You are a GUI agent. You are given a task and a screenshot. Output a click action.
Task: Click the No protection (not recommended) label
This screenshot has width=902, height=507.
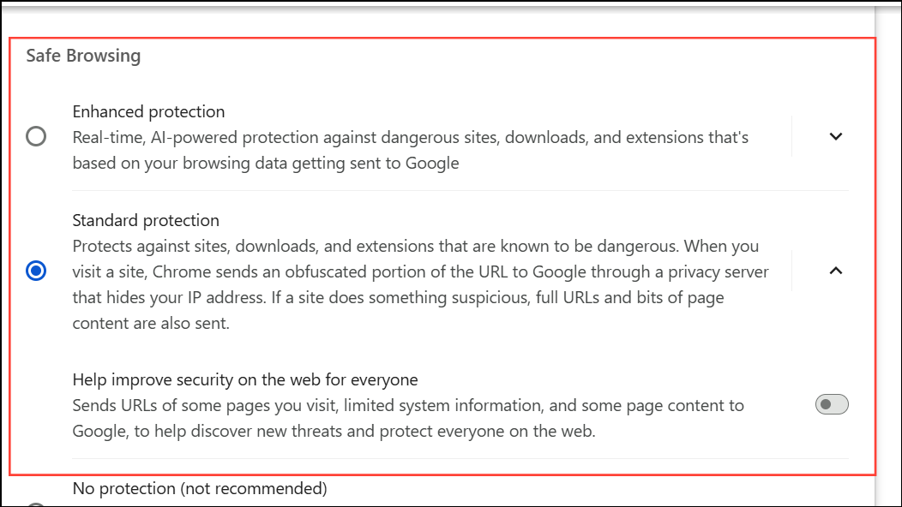(200, 489)
